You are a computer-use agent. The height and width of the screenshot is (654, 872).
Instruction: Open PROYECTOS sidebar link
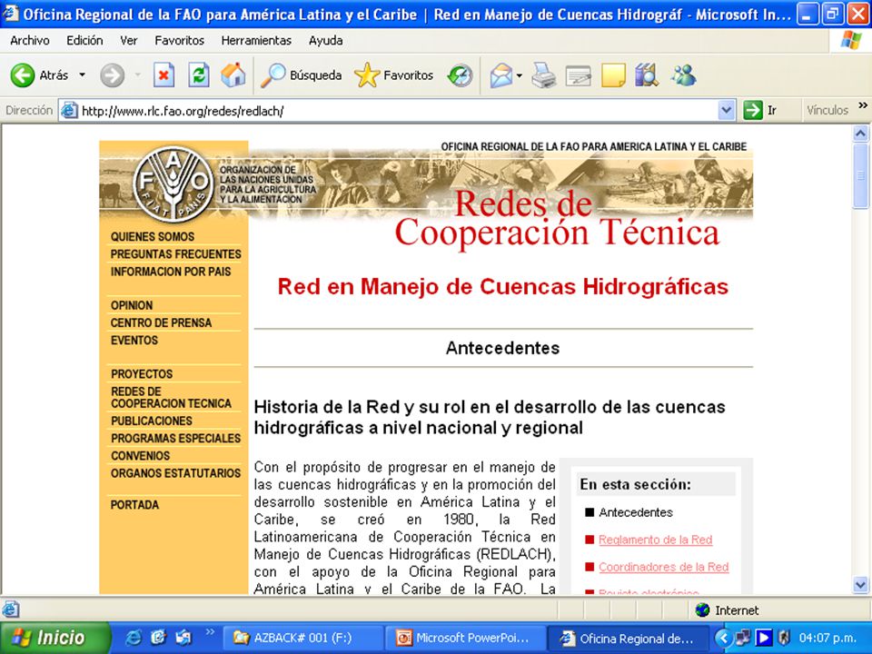tap(142, 373)
